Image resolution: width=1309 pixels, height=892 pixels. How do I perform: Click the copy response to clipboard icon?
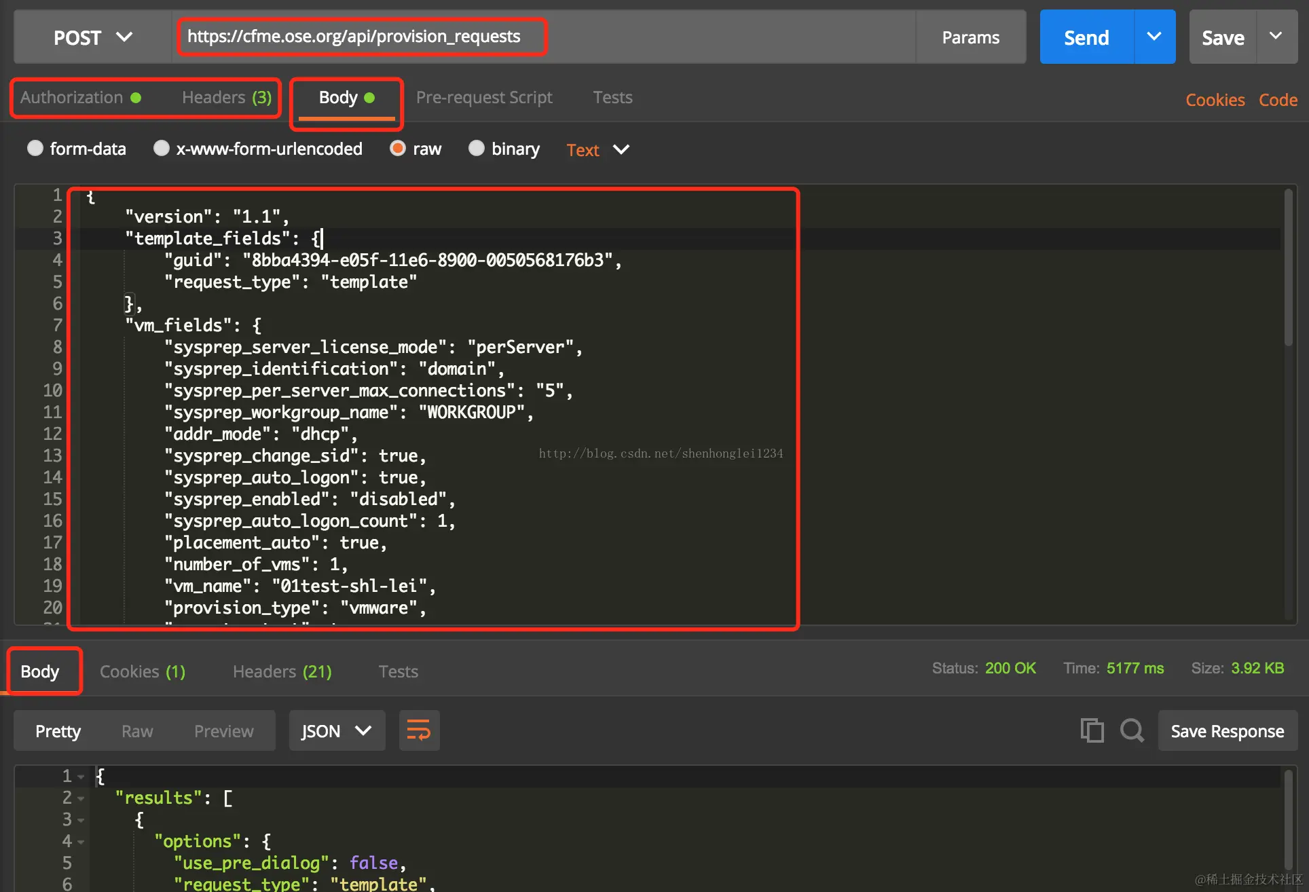click(1092, 731)
